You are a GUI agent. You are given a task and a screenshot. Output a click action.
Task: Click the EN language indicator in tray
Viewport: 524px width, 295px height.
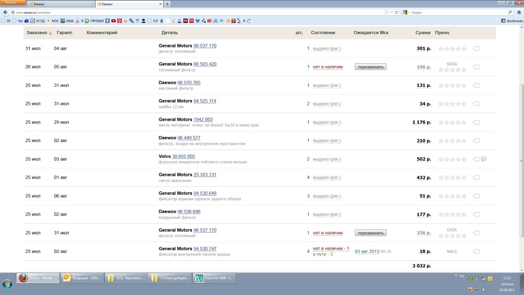pos(462,276)
